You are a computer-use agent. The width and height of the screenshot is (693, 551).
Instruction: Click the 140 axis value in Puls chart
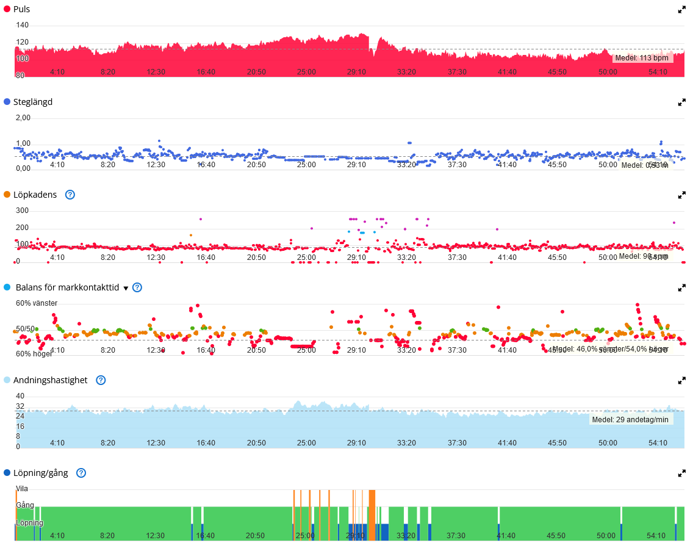coord(22,25)
